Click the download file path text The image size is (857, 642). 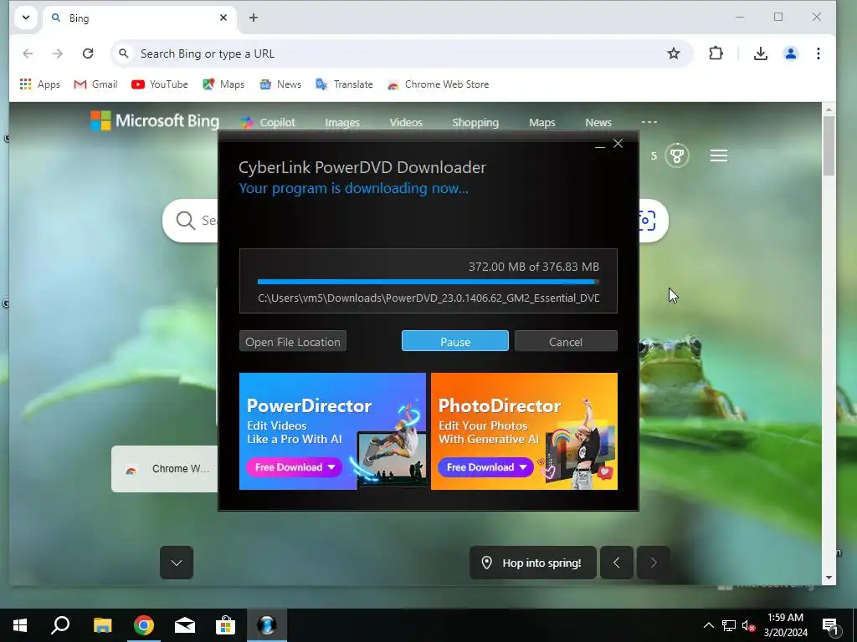(428, 298)
